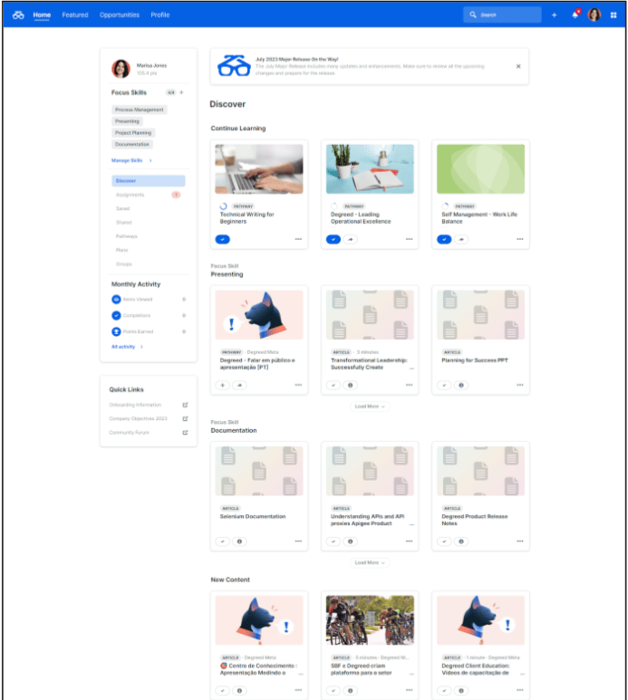Open Onboarding Information external link icon
Image resolution: width=628 pixels, height=700 pixels.
tap(186, 405)
